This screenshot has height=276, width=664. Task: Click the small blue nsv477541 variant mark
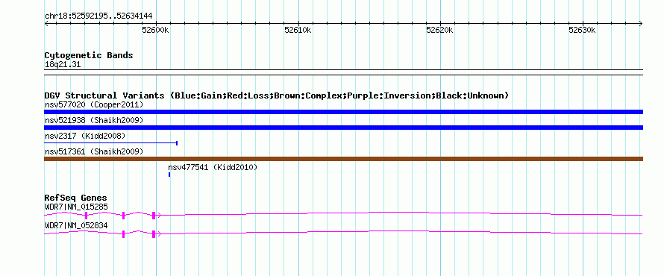tap(169, 175)
